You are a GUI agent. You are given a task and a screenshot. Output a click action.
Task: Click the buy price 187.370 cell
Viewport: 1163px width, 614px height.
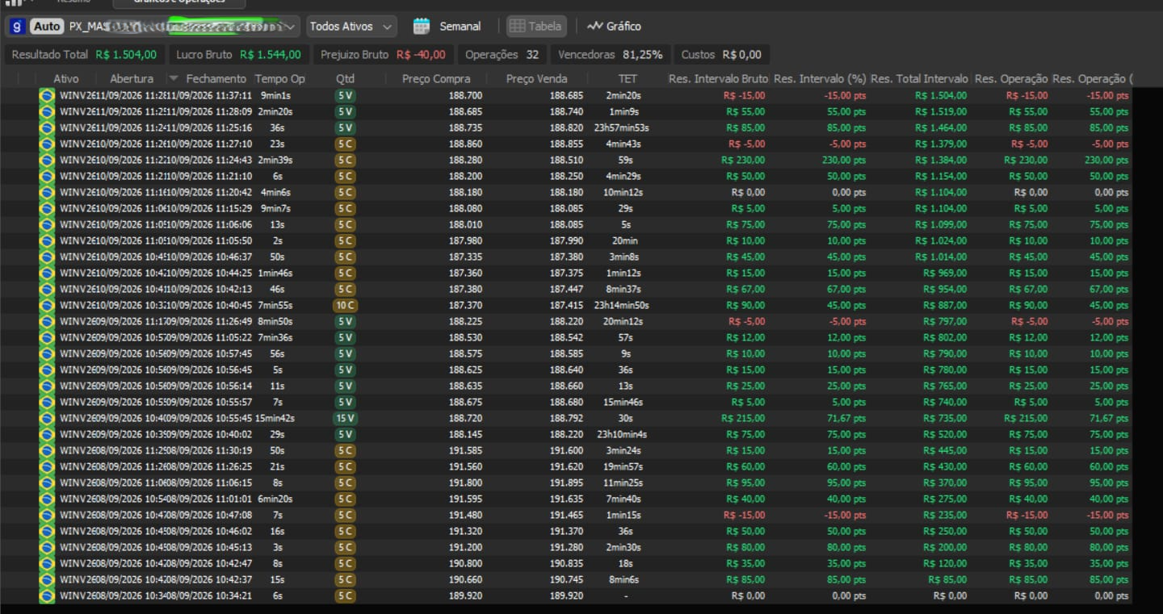click(465, 305)
